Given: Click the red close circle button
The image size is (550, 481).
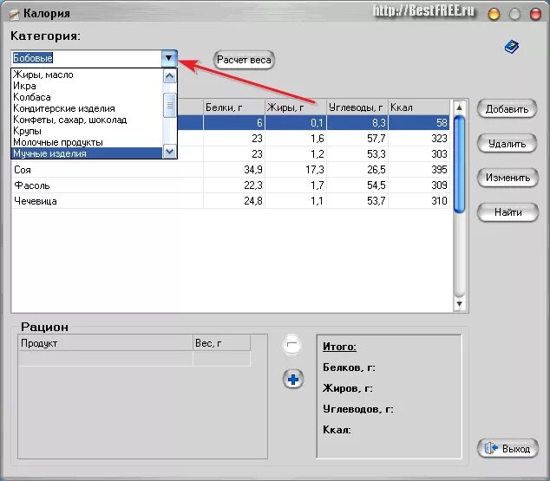Looking at the screenshot, I should click(x=535, y=14).
